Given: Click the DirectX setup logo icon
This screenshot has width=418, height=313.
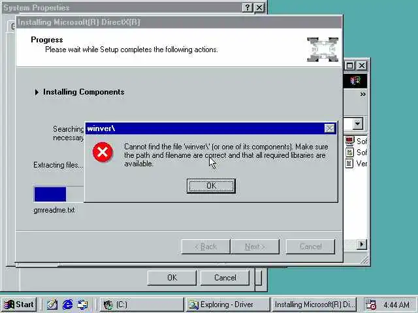Looking at the screenshot, I should point(323,50).
